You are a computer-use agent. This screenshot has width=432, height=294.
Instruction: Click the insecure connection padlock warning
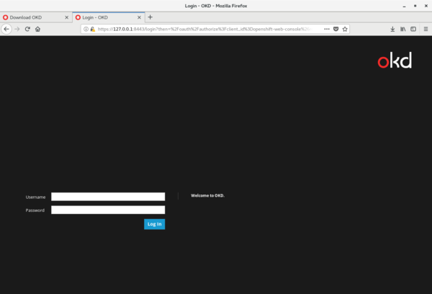(x=93, y=29)
